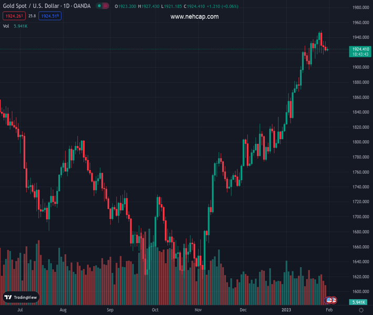The height and width of the screenshot is (315, 373).
Task: Click the 2023 label on the time axis
Action: [x=286, y=310]
